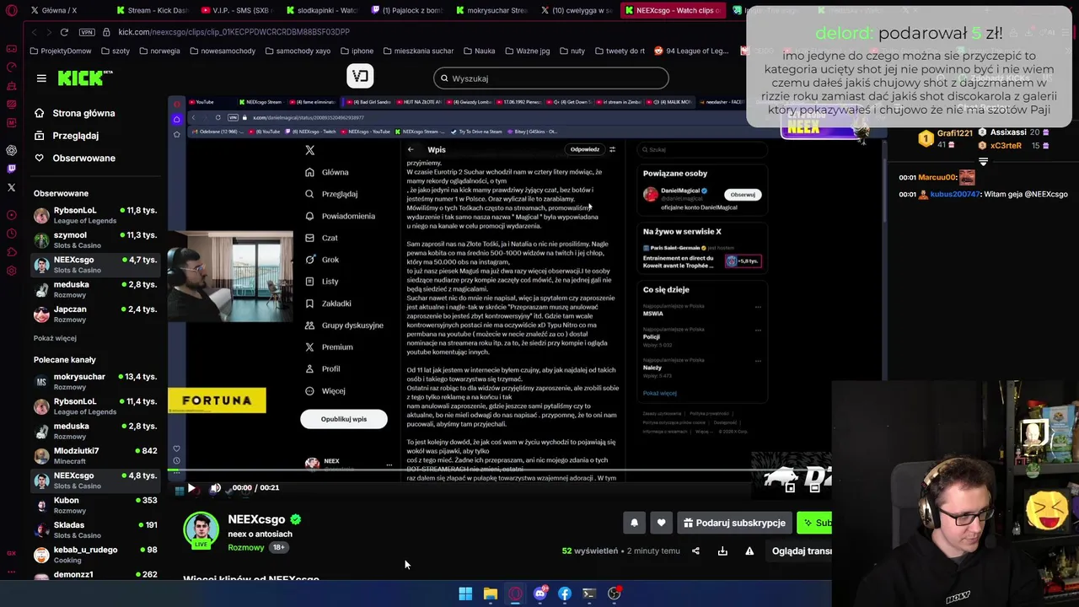The width and height of the screenshot is (1079, 607).
Task: Open the norwegia bookmarks folder
Action: coord(158,51)
